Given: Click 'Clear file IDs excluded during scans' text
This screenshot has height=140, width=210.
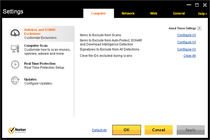Looking at the screenshot, I should pyautogui.click(x=106, y=56).
